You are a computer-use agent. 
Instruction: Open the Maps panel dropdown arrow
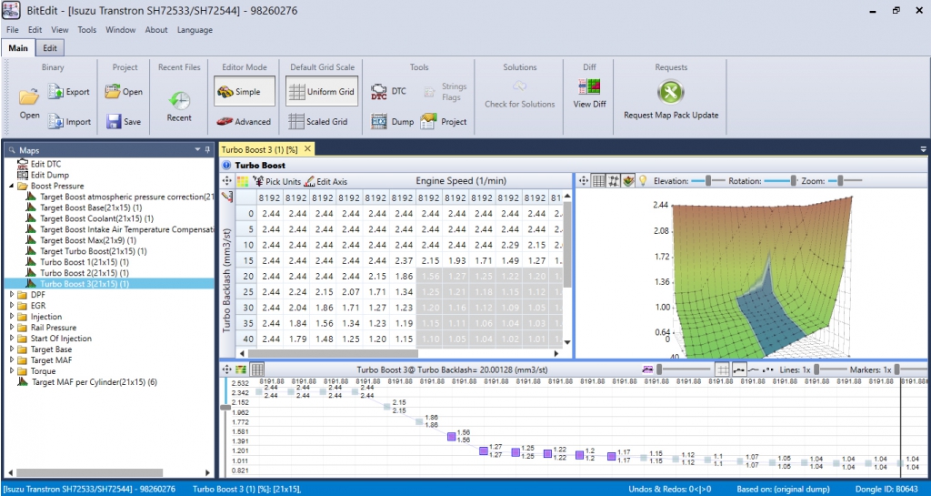tap(197, 149)
